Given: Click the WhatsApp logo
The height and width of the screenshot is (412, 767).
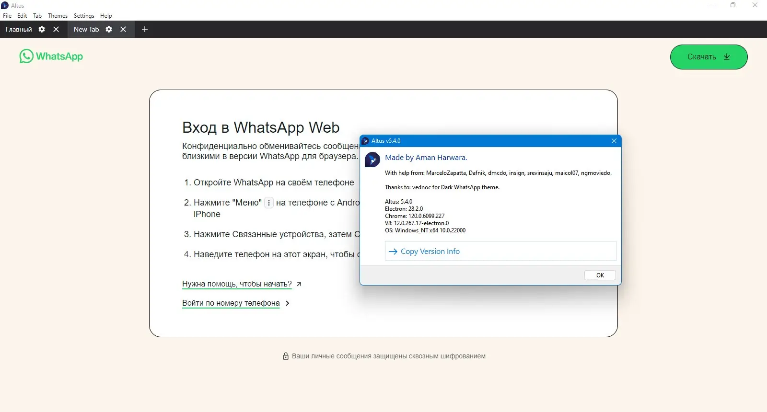Looking at the screenshot, I should [x=51, y=56].
